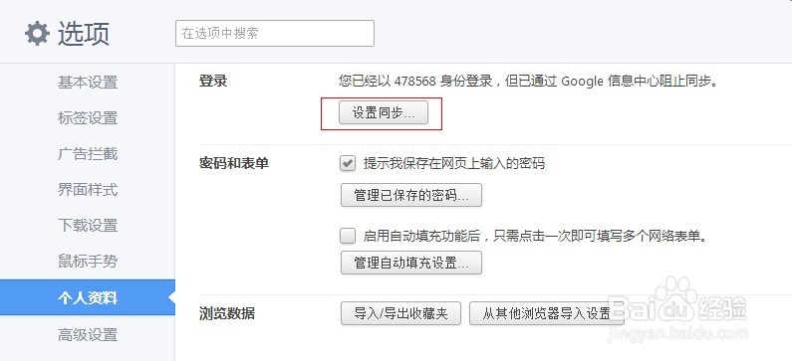Open 高级设置 in the sidebar
This screenshot has width=792, height=361.
tap(88, 334)
